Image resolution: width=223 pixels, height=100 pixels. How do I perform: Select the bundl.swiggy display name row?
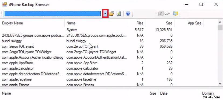tap(12, 41)
